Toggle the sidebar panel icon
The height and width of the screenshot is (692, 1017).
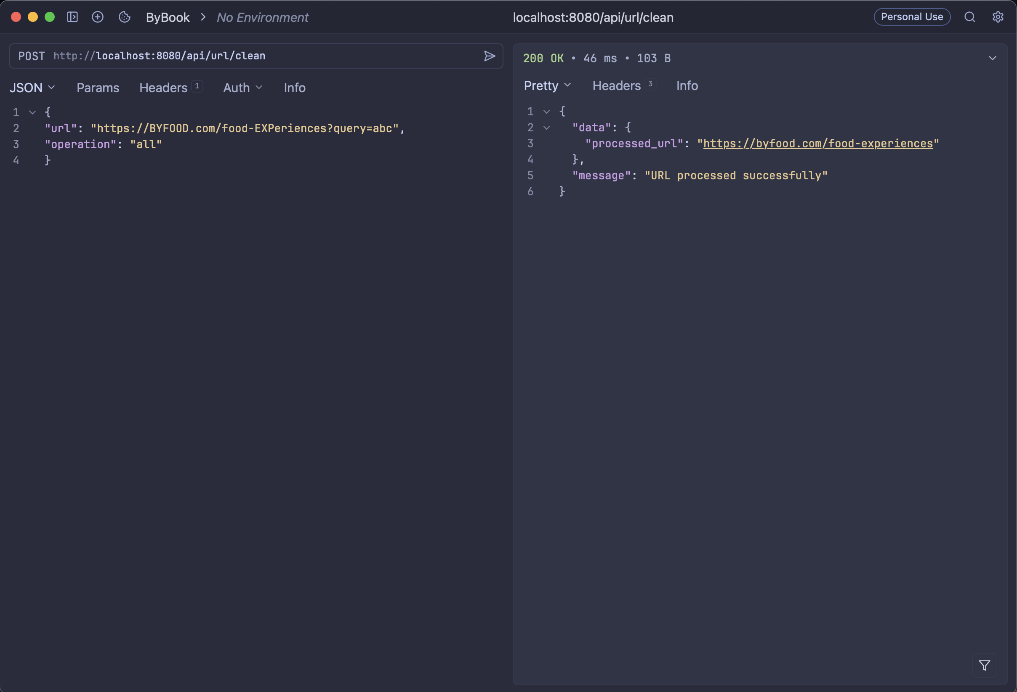pos(72,17)
